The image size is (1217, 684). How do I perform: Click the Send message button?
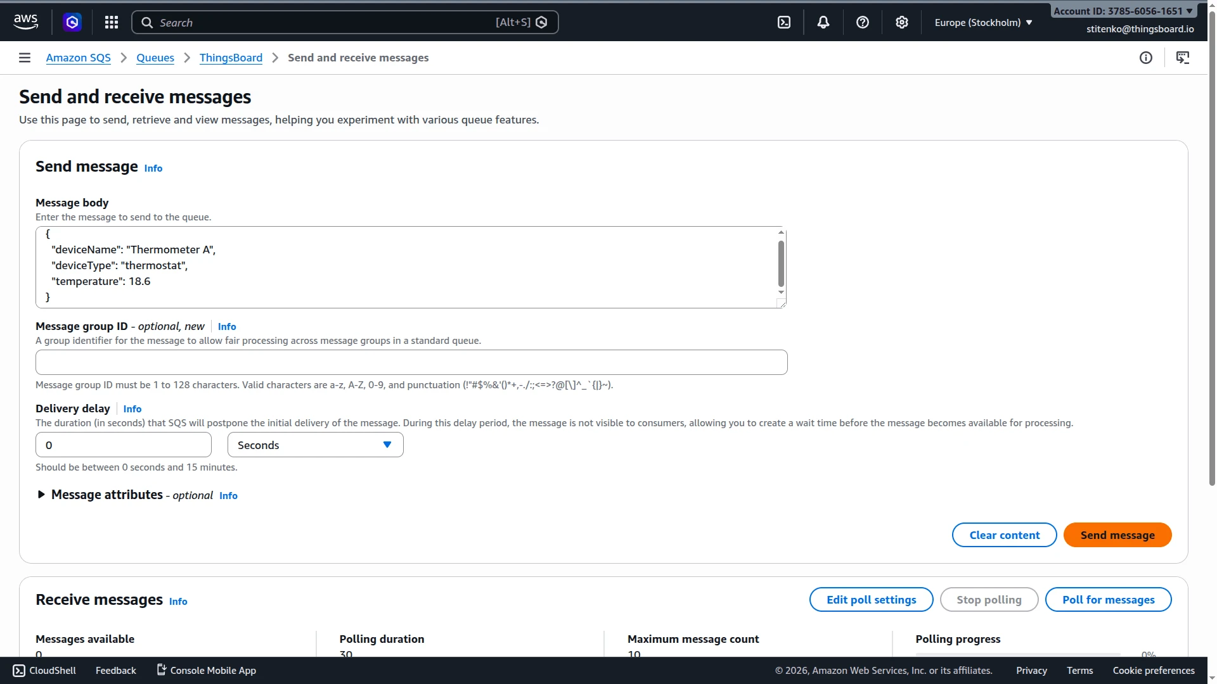click(1117, 535)
